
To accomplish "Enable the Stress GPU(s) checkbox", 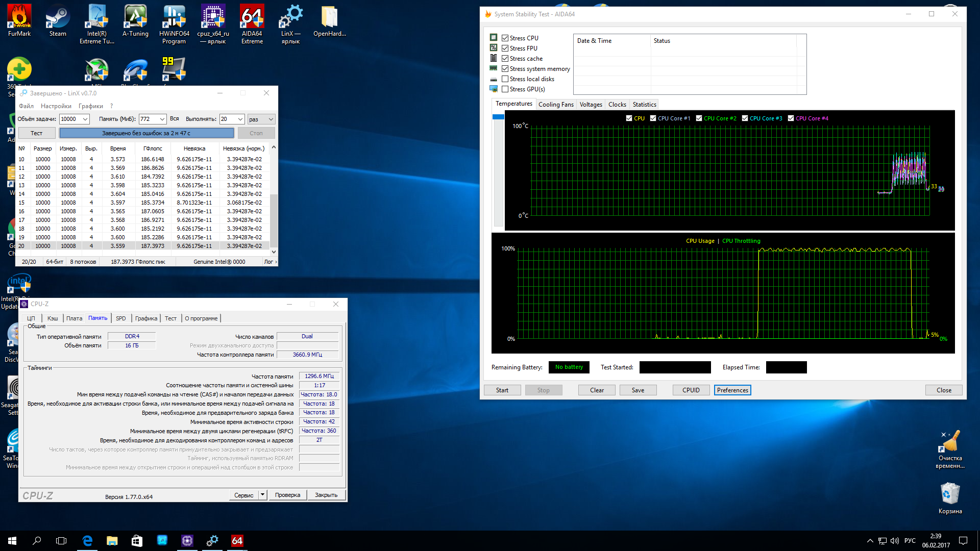I will [505, 89].
